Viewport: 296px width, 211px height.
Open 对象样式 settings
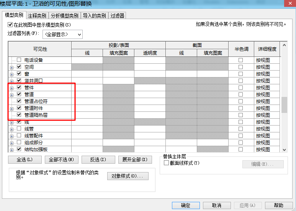pos(128,176)
